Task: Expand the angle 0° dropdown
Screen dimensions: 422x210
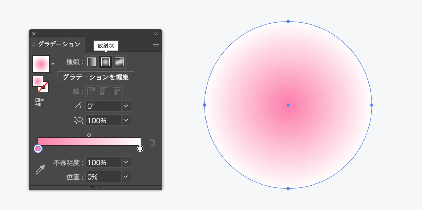Action: 126,106
